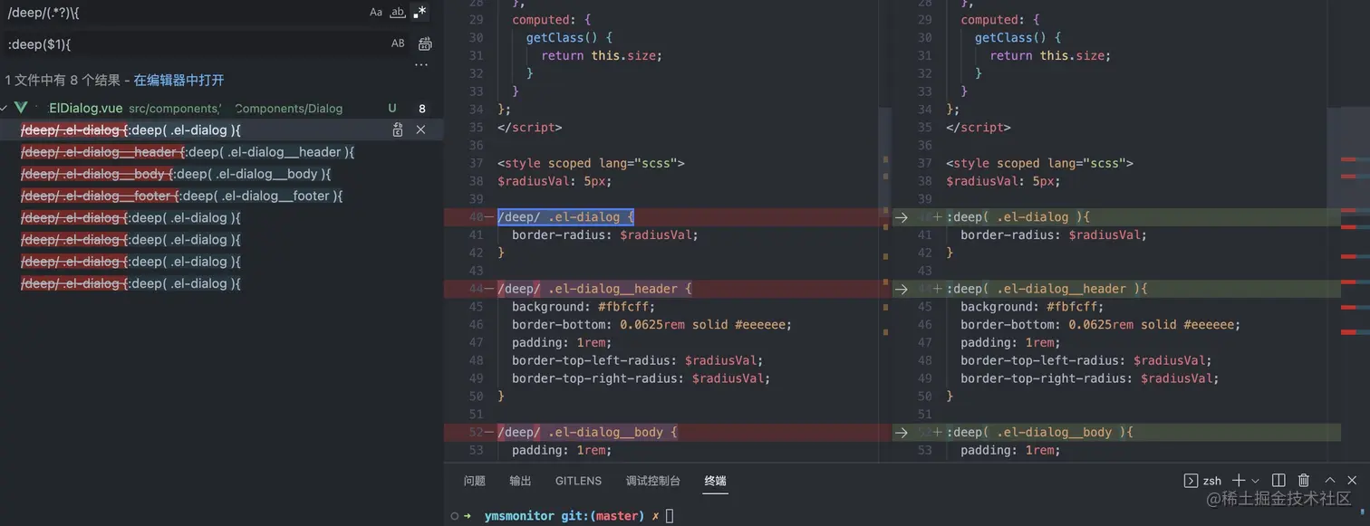Click the path text src/components next to ElDialog.vue
Viewport: 1370px width, 526px height.
(x=174, y=109)
